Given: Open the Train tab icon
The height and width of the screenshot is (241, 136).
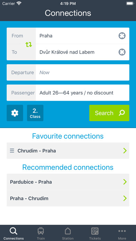Looking at the screenshot, I should point(41,231).
